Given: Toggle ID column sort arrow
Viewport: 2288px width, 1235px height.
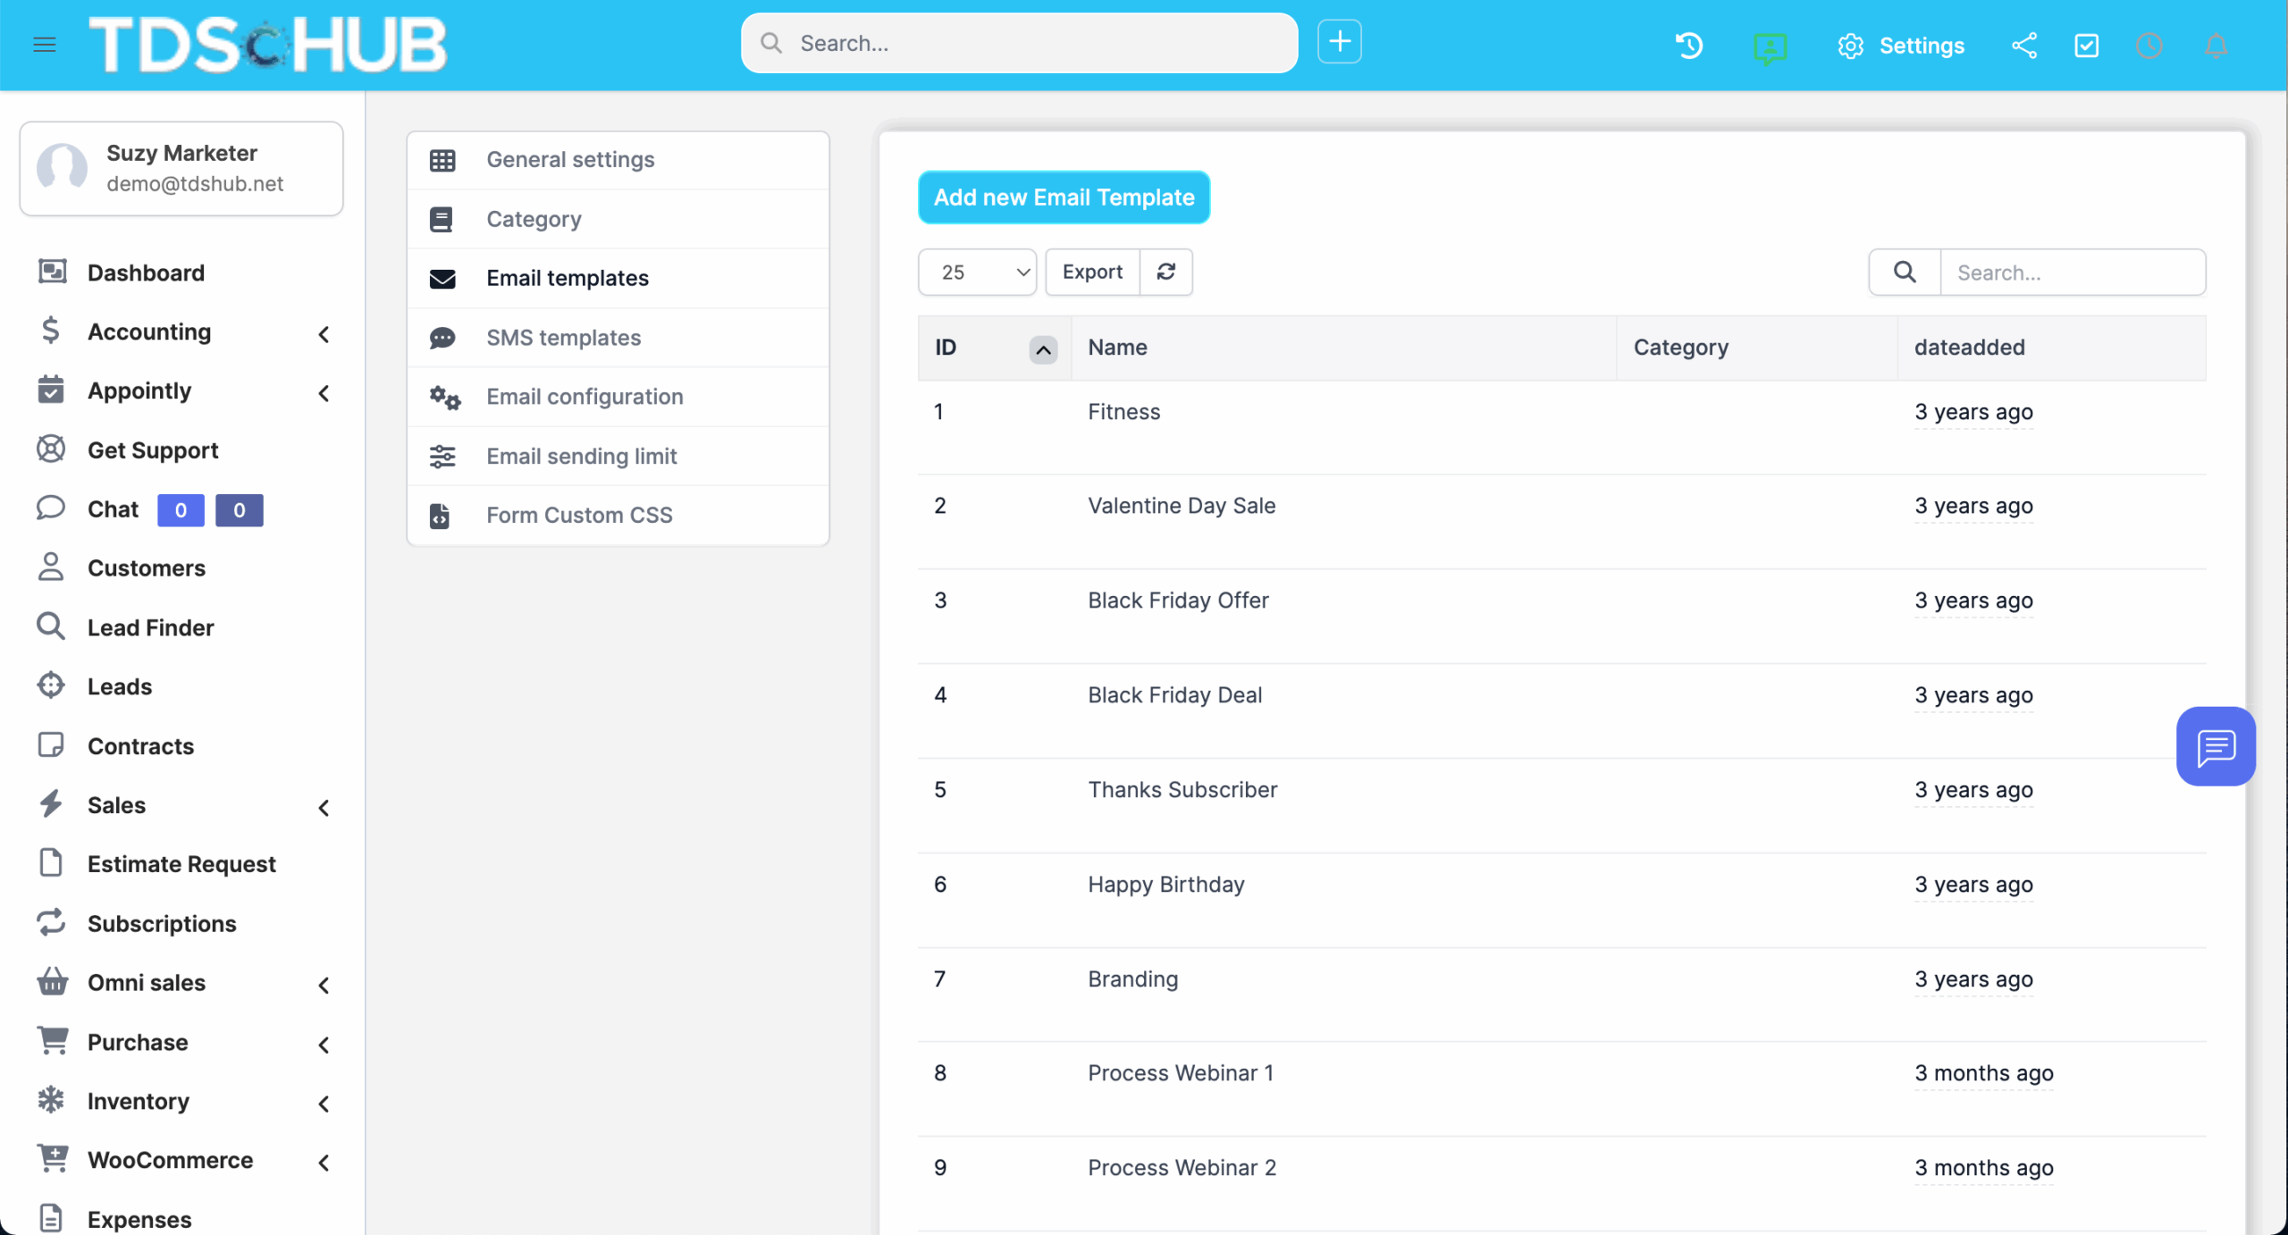Looking at the screenshot, I should [1042, 349].
